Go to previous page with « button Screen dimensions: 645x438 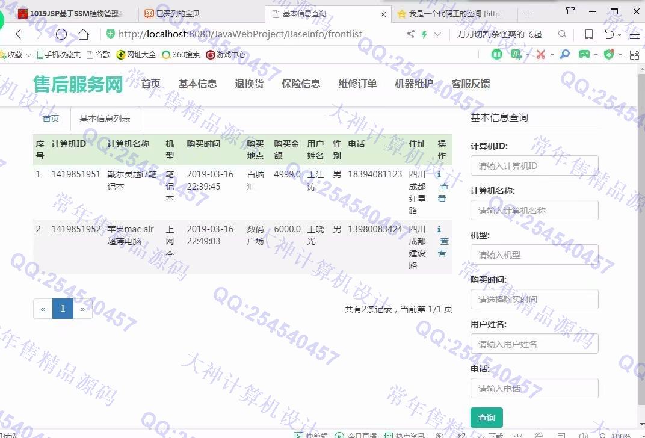point(43,309)
